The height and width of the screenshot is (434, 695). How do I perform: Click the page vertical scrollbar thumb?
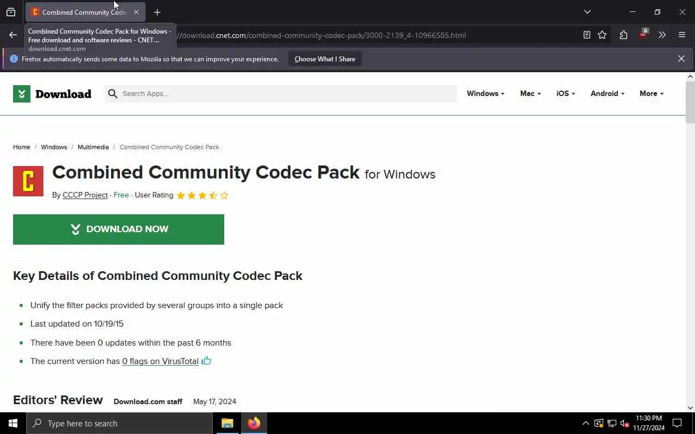pos(690,103)
